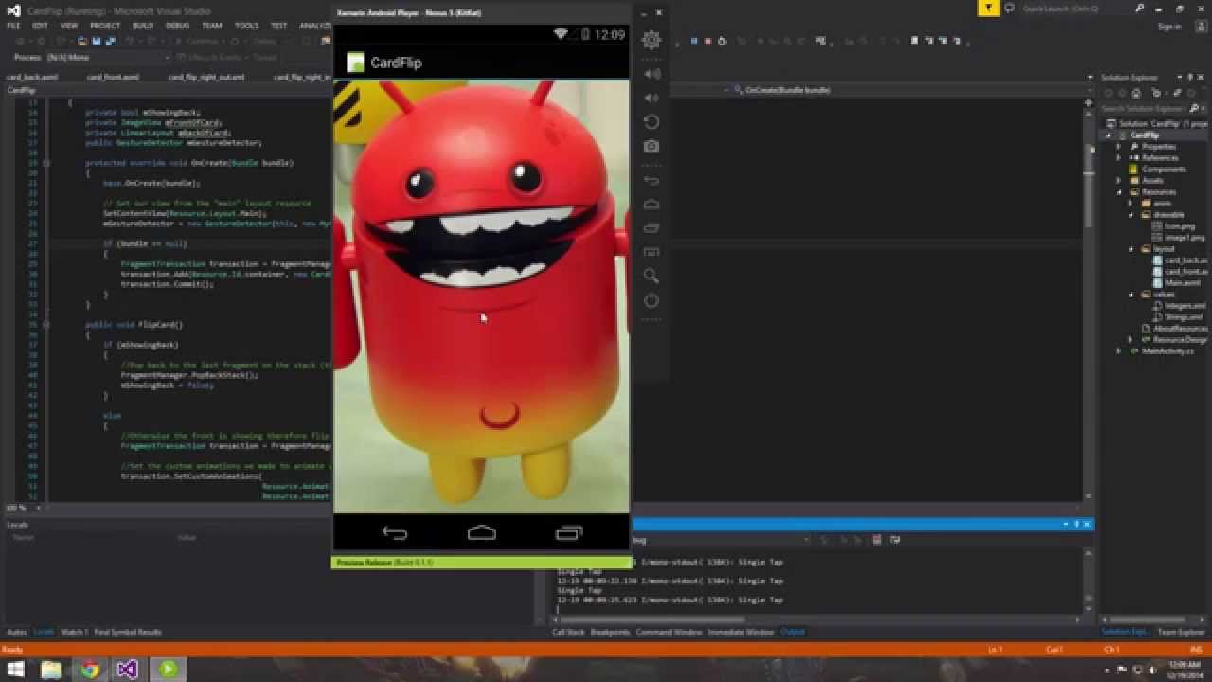Tap Android back navigation button on device
Image resolution: width=1212 pixels, height=682 pixels.
(395, 533)
